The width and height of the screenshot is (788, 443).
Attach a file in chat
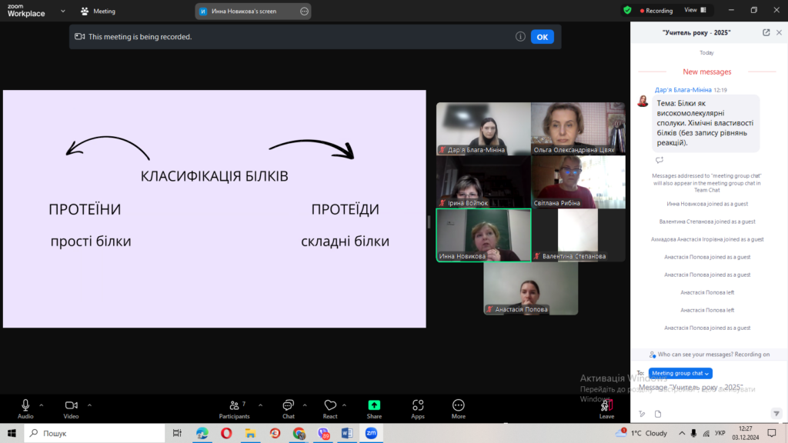[x=658, y=414]
